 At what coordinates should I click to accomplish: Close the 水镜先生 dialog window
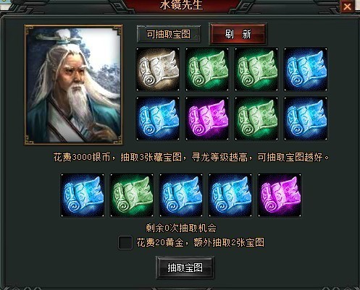pyautogui.click(x=348, y=7)
